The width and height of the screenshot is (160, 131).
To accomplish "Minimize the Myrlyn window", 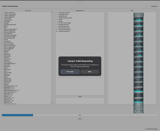I will coord(154,2).
